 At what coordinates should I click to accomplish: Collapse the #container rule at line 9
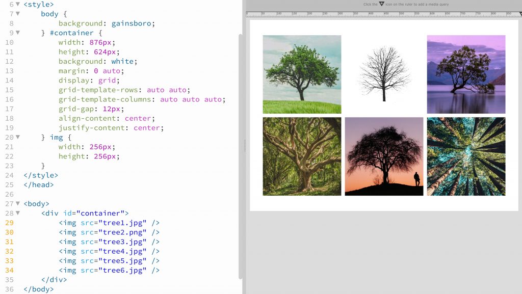click(18, 33)
